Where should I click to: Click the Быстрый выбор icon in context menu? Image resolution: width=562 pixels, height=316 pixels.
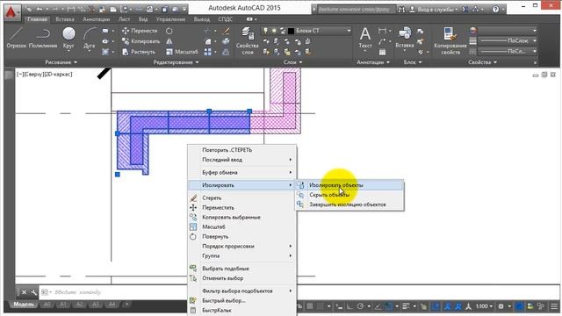click(193, 300)
